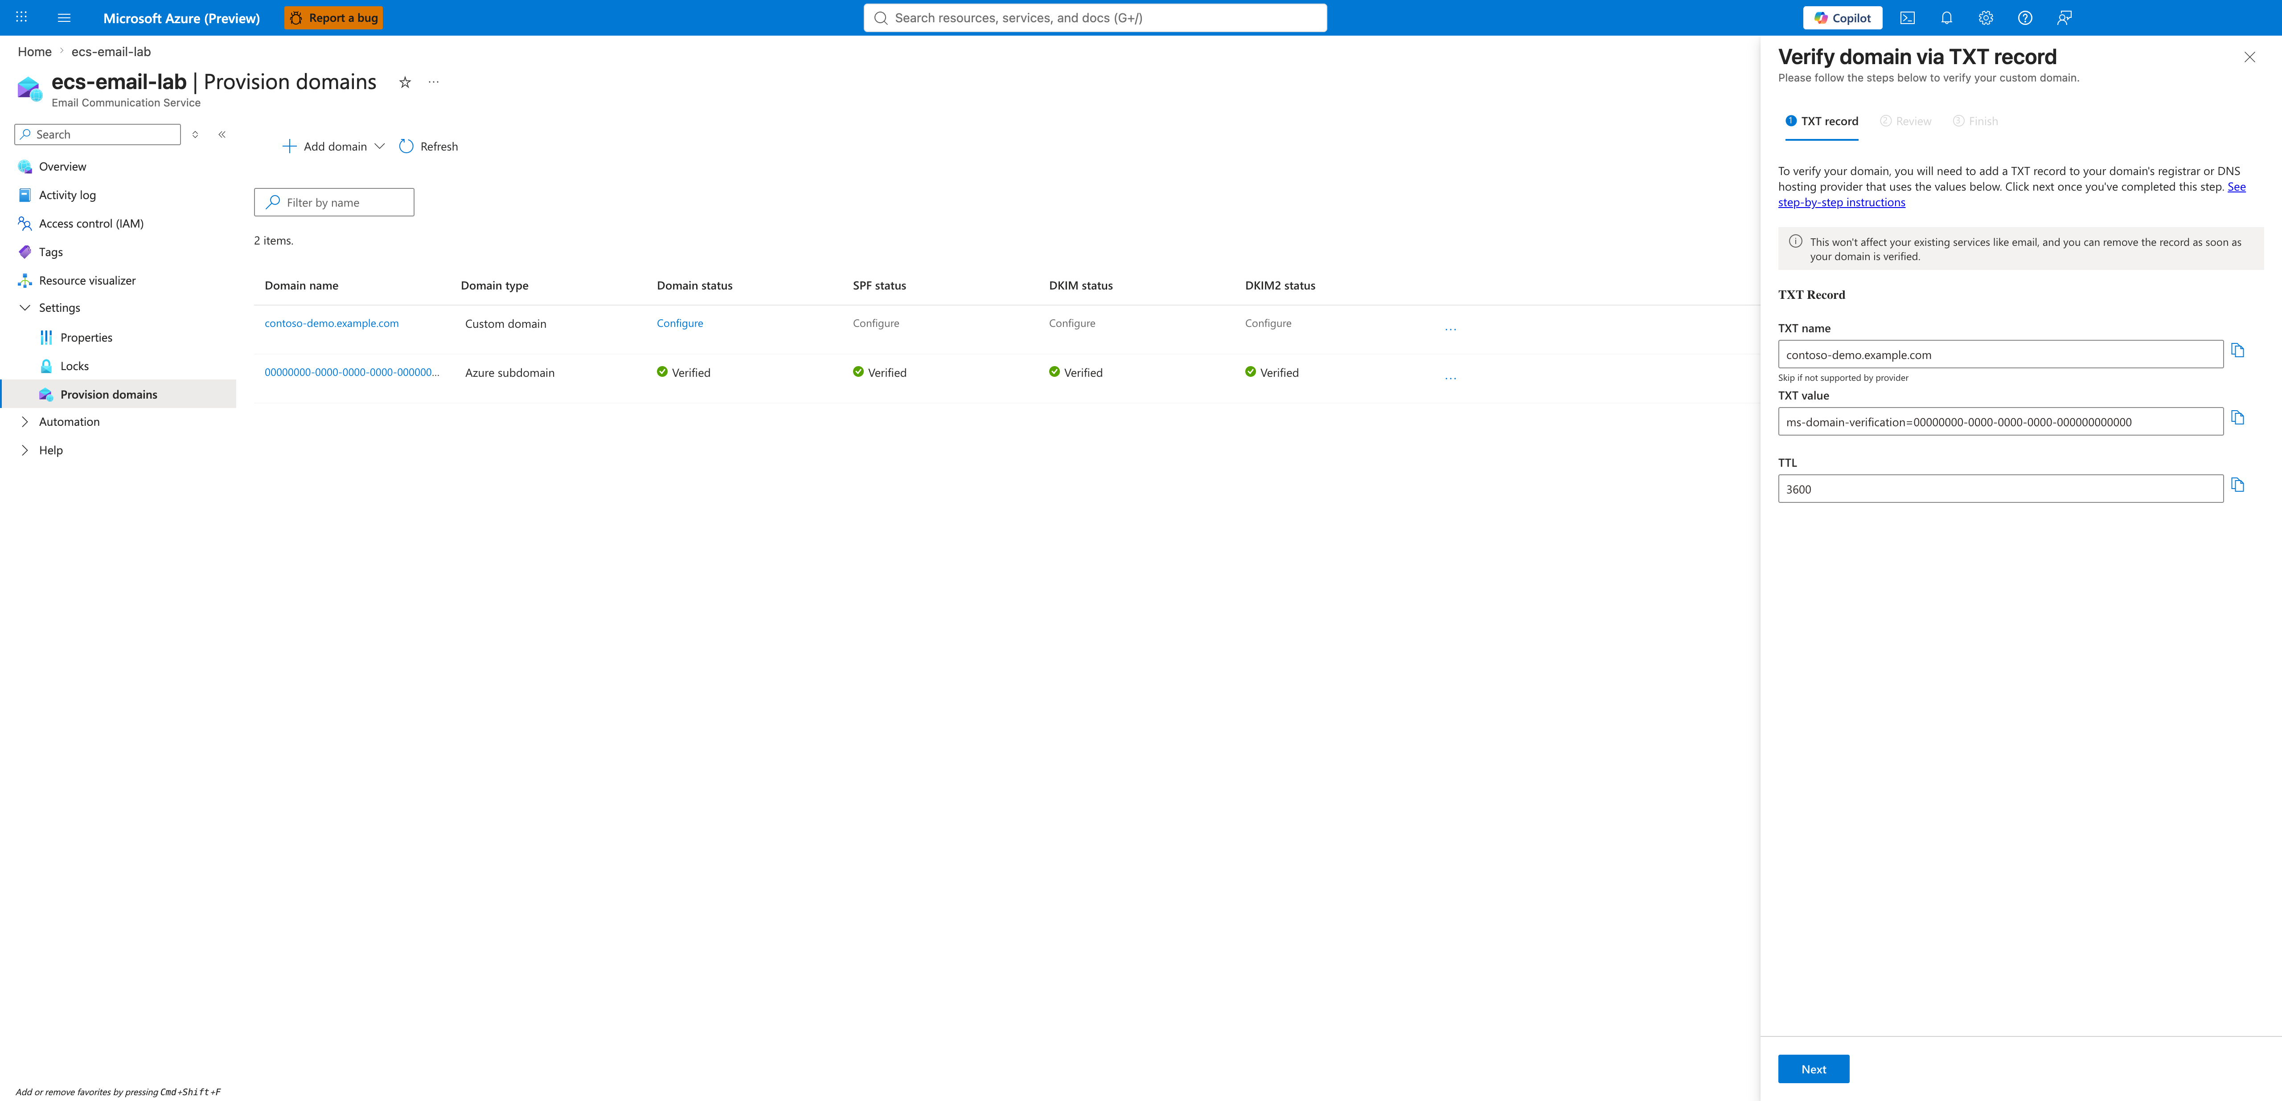2282x1101 pixels.
Task: Close the Verify domain panel
Action: coord(2249,57)
